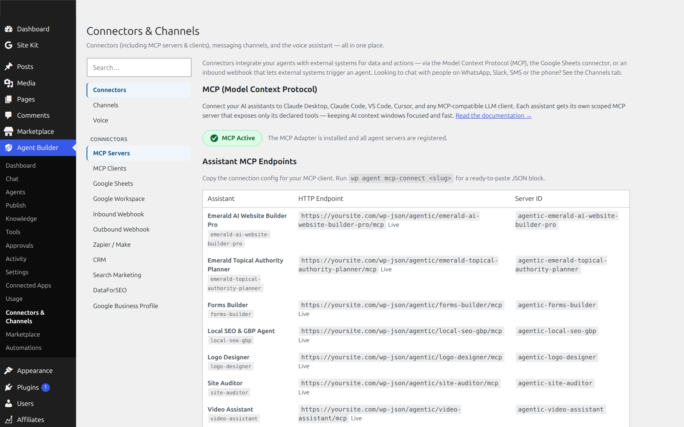684x427 pixels.
Task: Click the agentic-video-assistant server ID
Action: click(560, 410)
